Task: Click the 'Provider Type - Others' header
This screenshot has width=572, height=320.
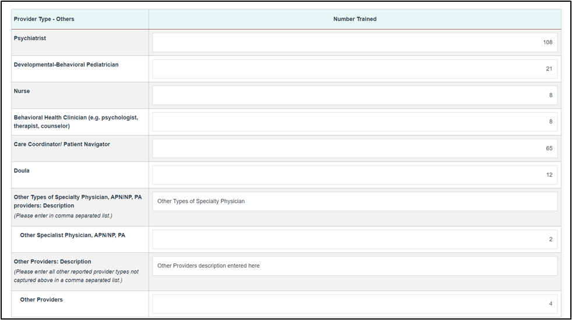Action: tap(44, 19)
